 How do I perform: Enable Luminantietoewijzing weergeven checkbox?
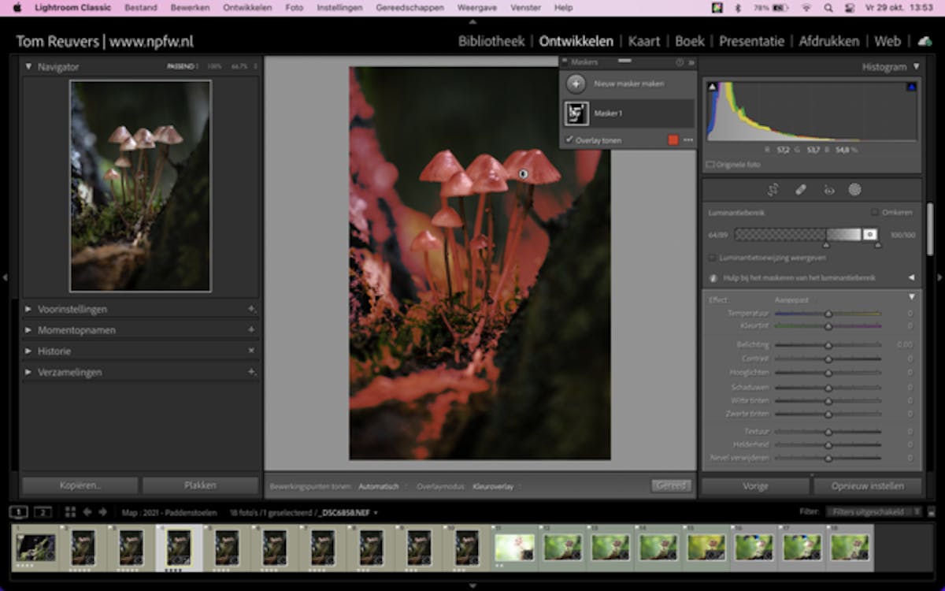pyautogui.click(x=712, y=257)
